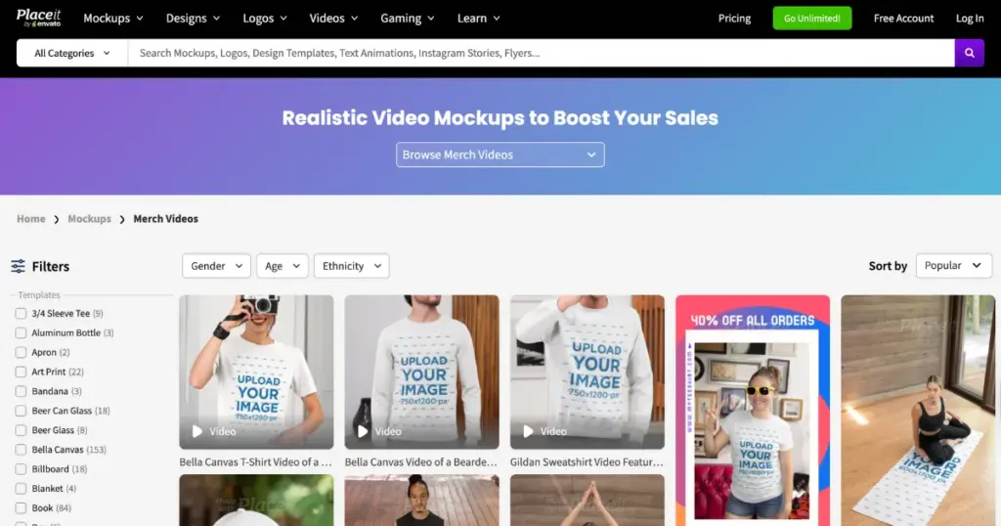Enable the Art Print filter
This screenshot has height=526, width=1001.
click(22, 373)
